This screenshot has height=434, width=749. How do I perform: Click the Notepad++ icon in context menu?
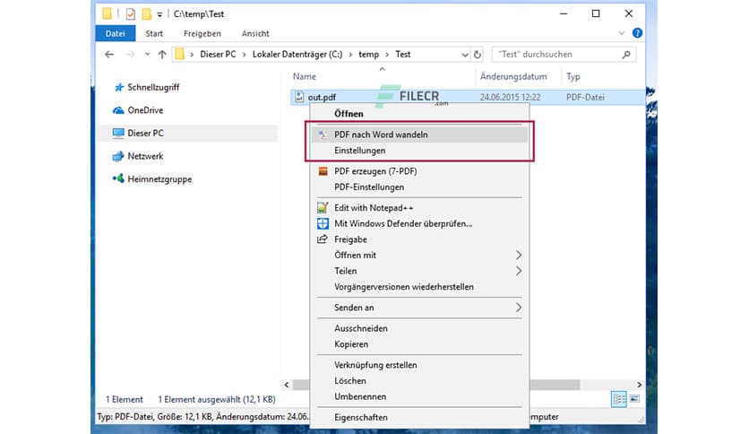(x=323, y=207)
